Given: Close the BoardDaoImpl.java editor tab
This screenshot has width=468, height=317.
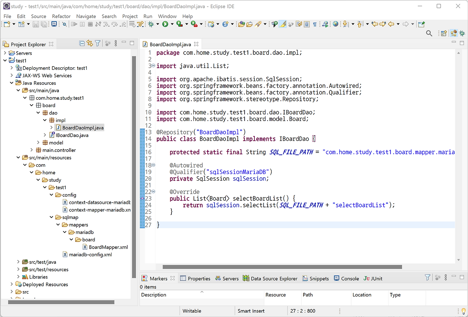Looking at the screenshot, I should coord(196,44).
